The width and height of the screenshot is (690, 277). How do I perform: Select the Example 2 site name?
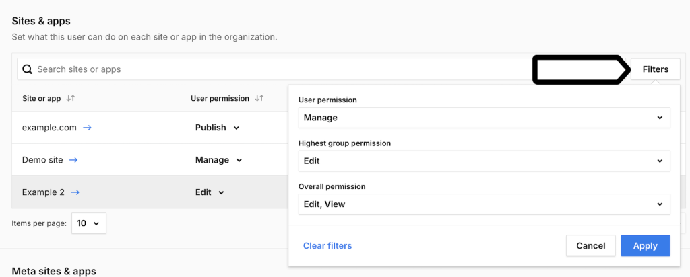44,192
